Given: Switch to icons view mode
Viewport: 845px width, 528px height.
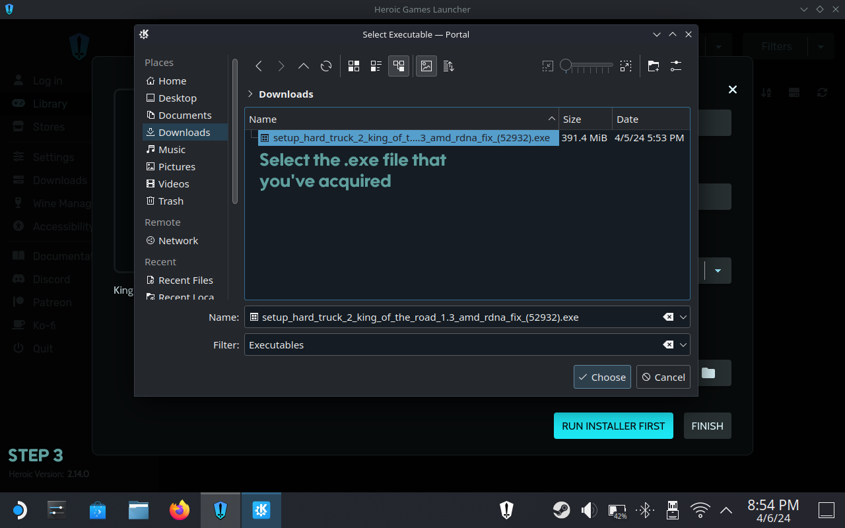Looking at the screenshot, I should [x=354, y=66].
